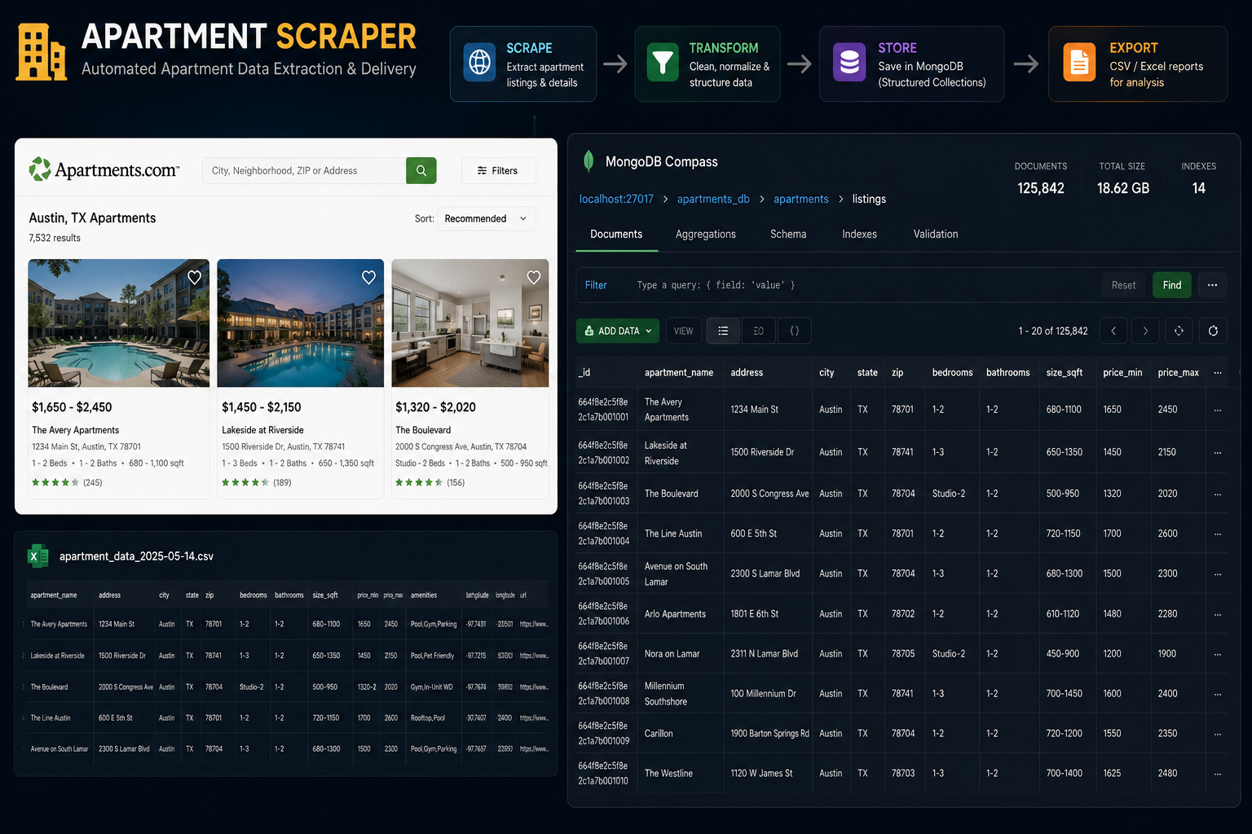Favorite The Avery Apartments listing with heart icon
This screenshot has width=1252, height=834.
coord(195,278)
